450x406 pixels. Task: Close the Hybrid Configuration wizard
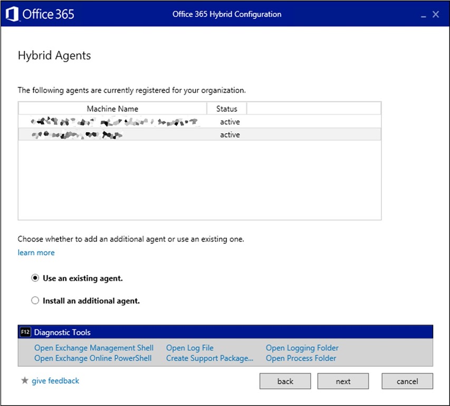(436, 14)
